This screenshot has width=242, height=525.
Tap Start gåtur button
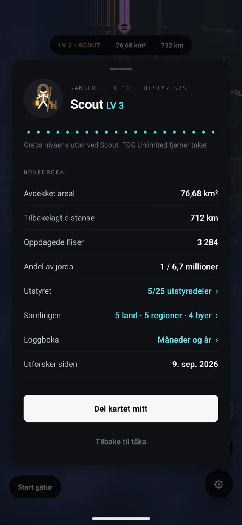[x=35, y=487]
